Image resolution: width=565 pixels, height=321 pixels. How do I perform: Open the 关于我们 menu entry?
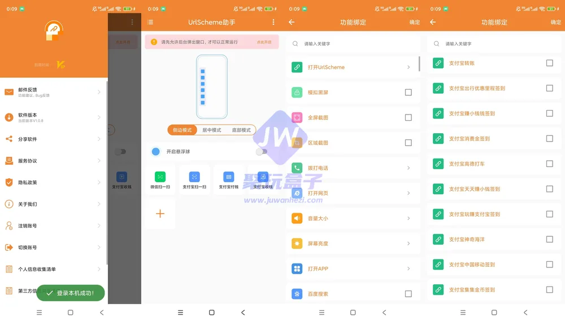point(53,204)
